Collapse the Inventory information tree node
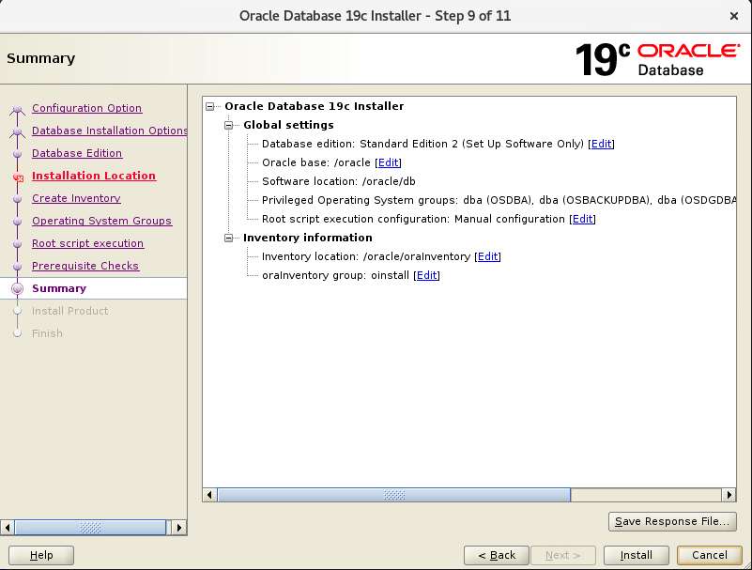The width and height of the screenshot is (752, 570). pos(229,238)
